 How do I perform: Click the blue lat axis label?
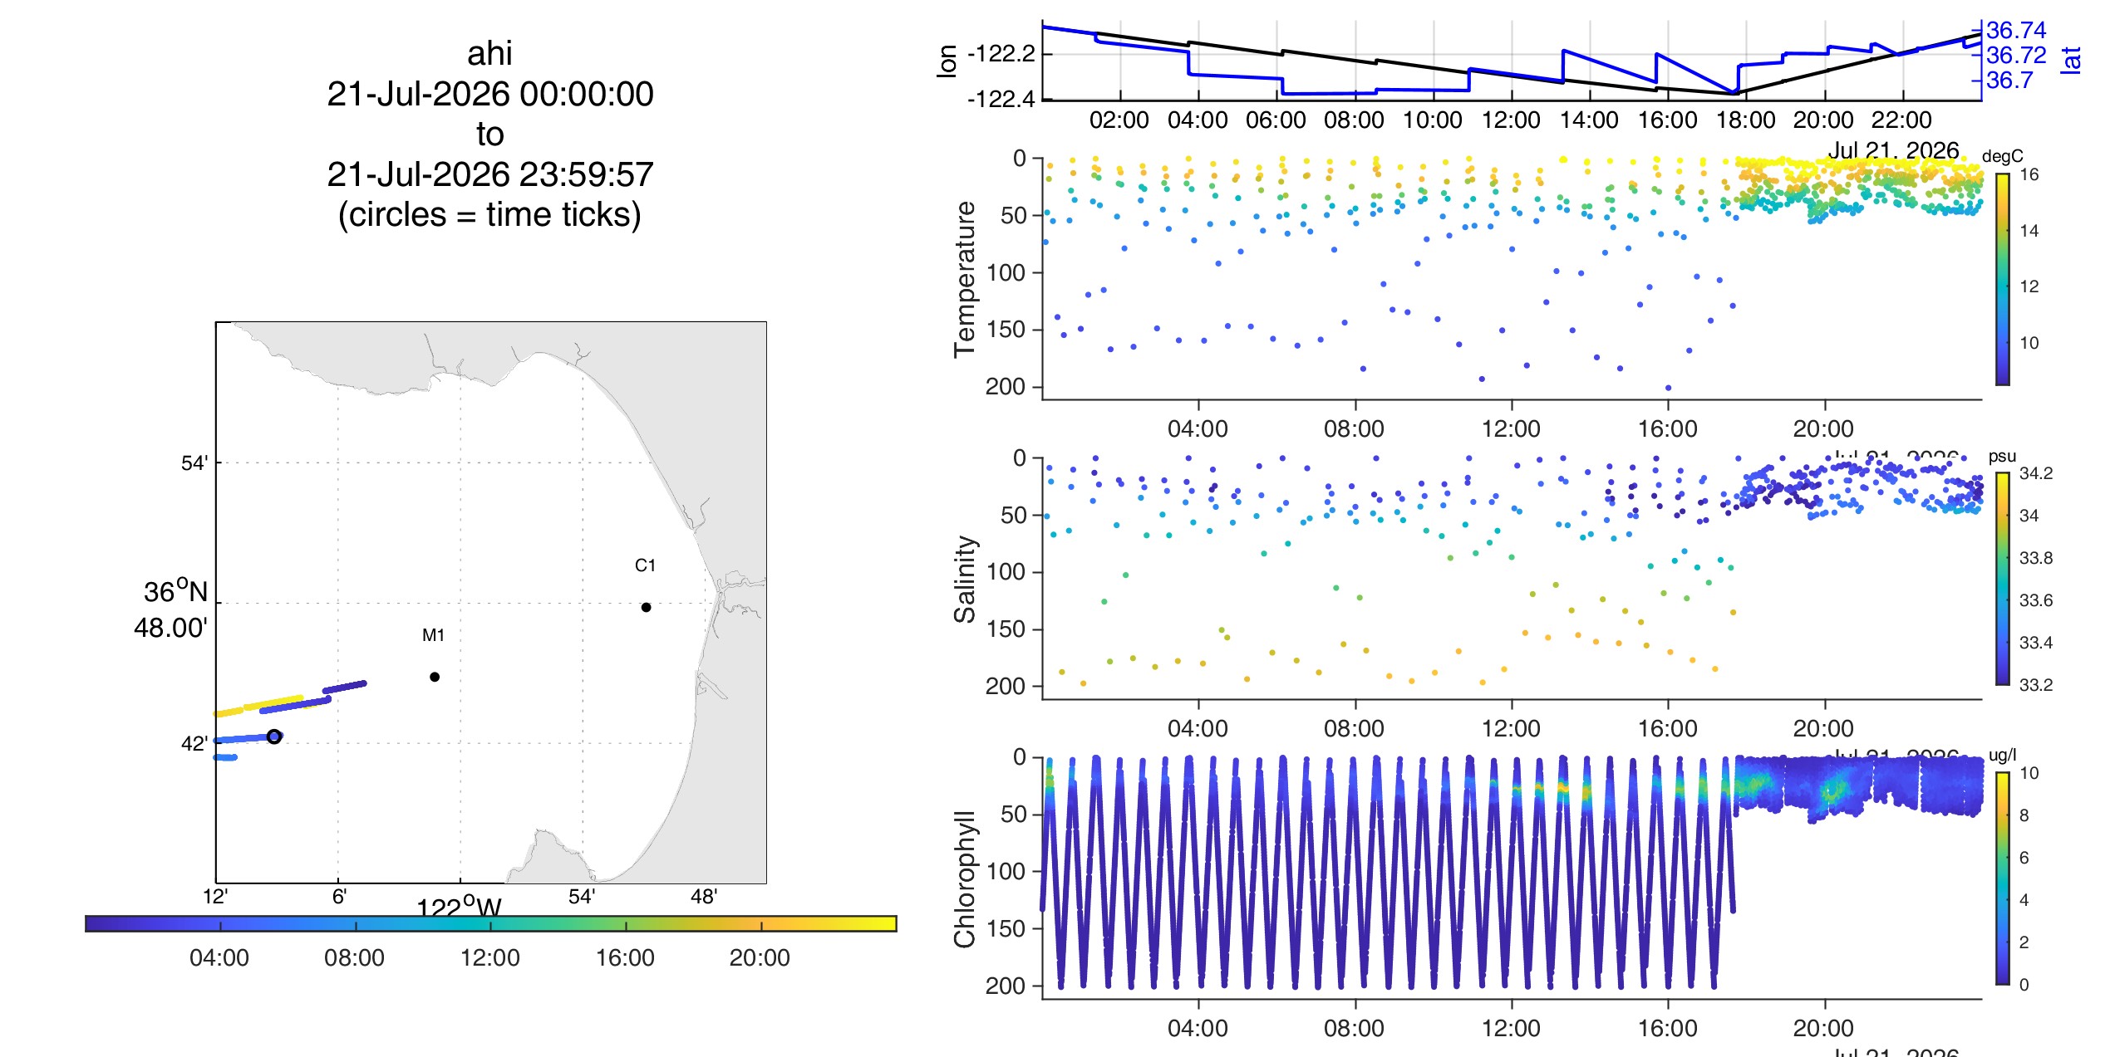[x=2071, y=60]
